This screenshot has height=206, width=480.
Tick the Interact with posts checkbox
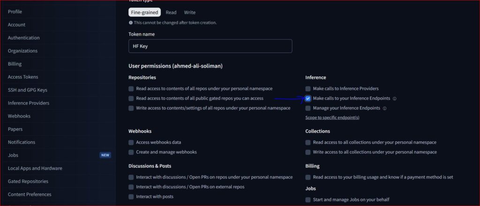(131, 197)
